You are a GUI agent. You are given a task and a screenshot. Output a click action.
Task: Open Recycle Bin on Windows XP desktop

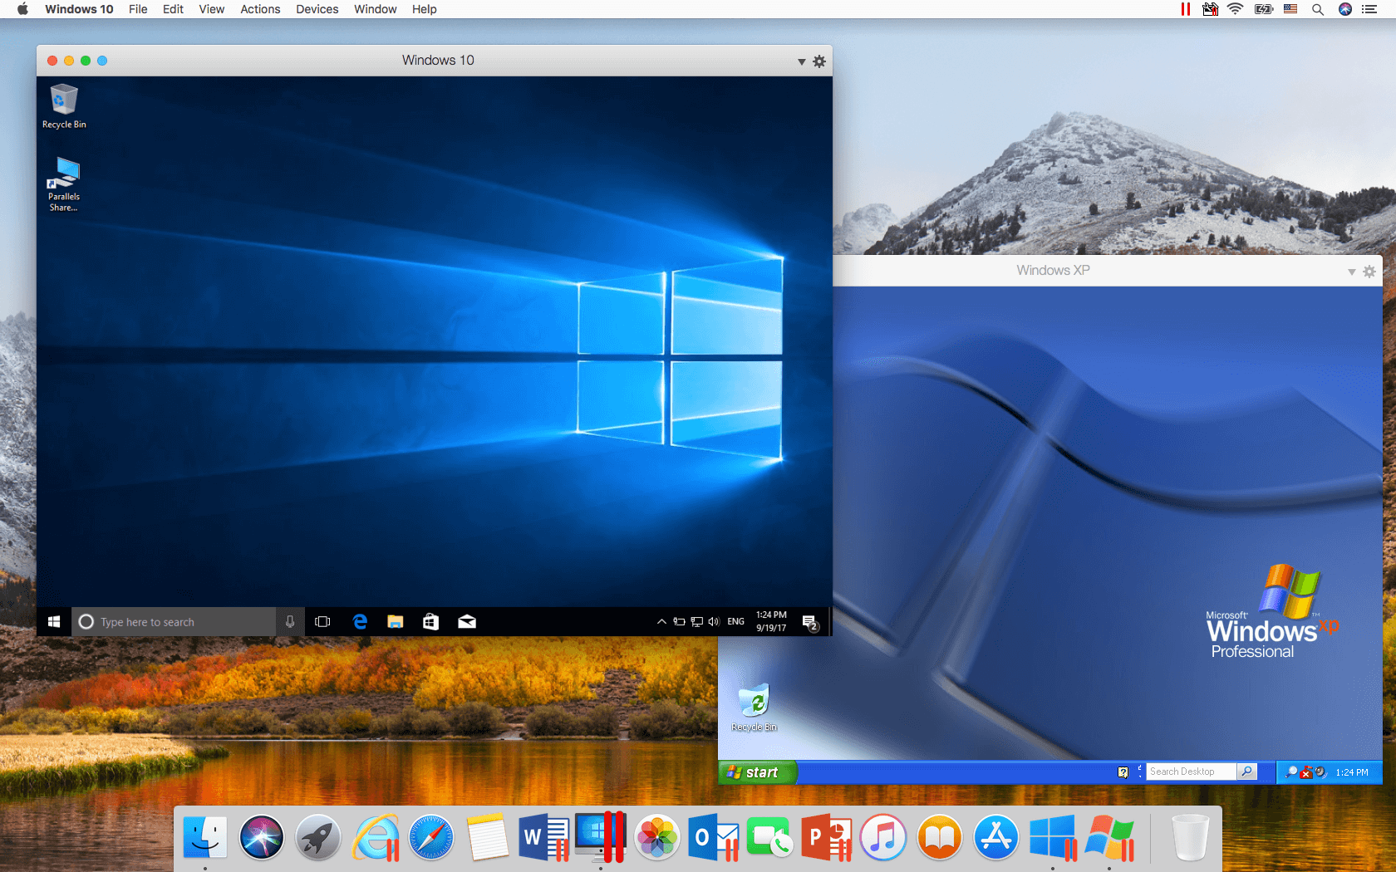click(x=755, y=708)
